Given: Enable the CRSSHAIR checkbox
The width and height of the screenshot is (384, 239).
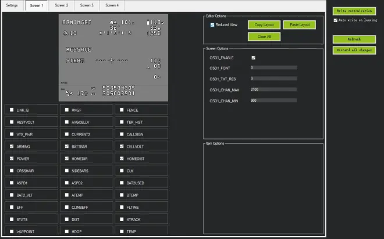Looking at the screenshot, I should [12, 170].
